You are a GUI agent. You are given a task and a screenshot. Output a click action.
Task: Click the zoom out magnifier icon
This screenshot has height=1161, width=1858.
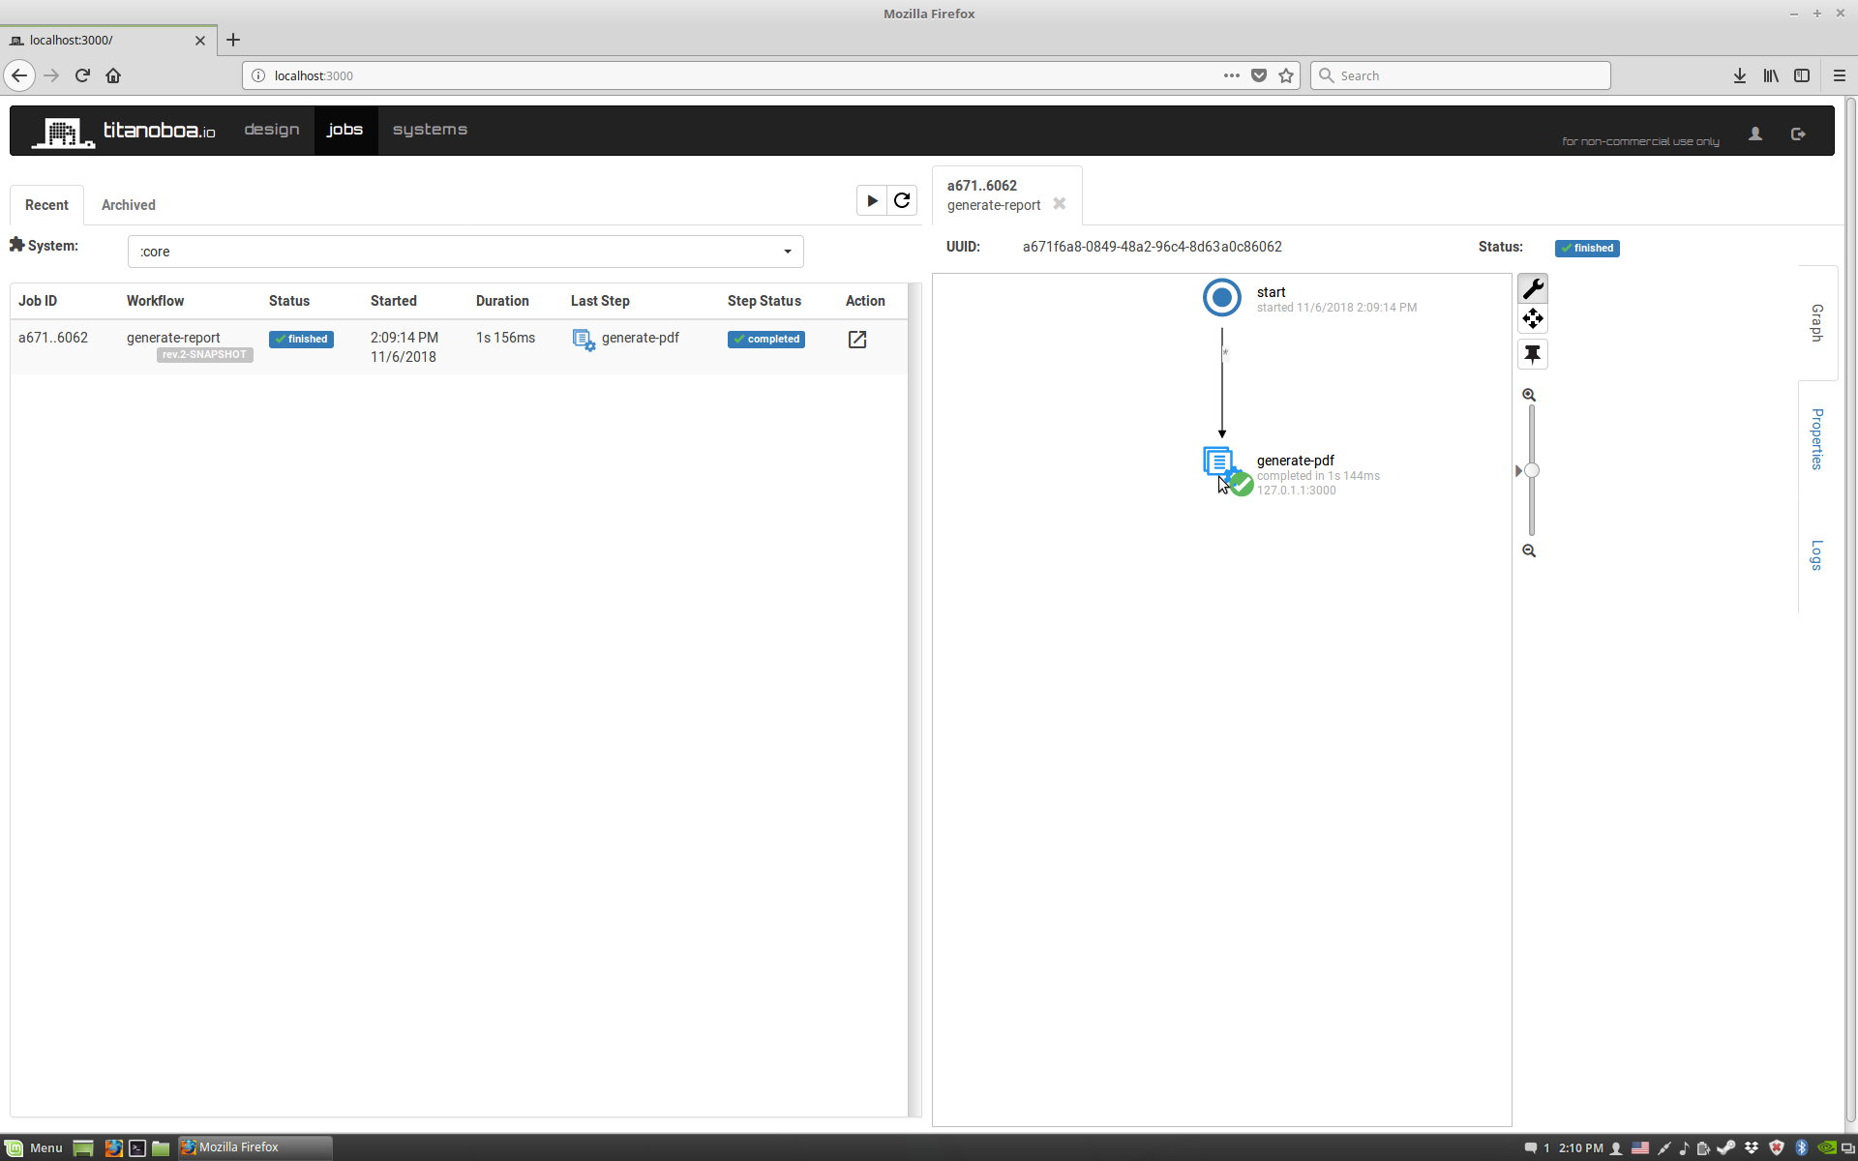click(1529, 551)
